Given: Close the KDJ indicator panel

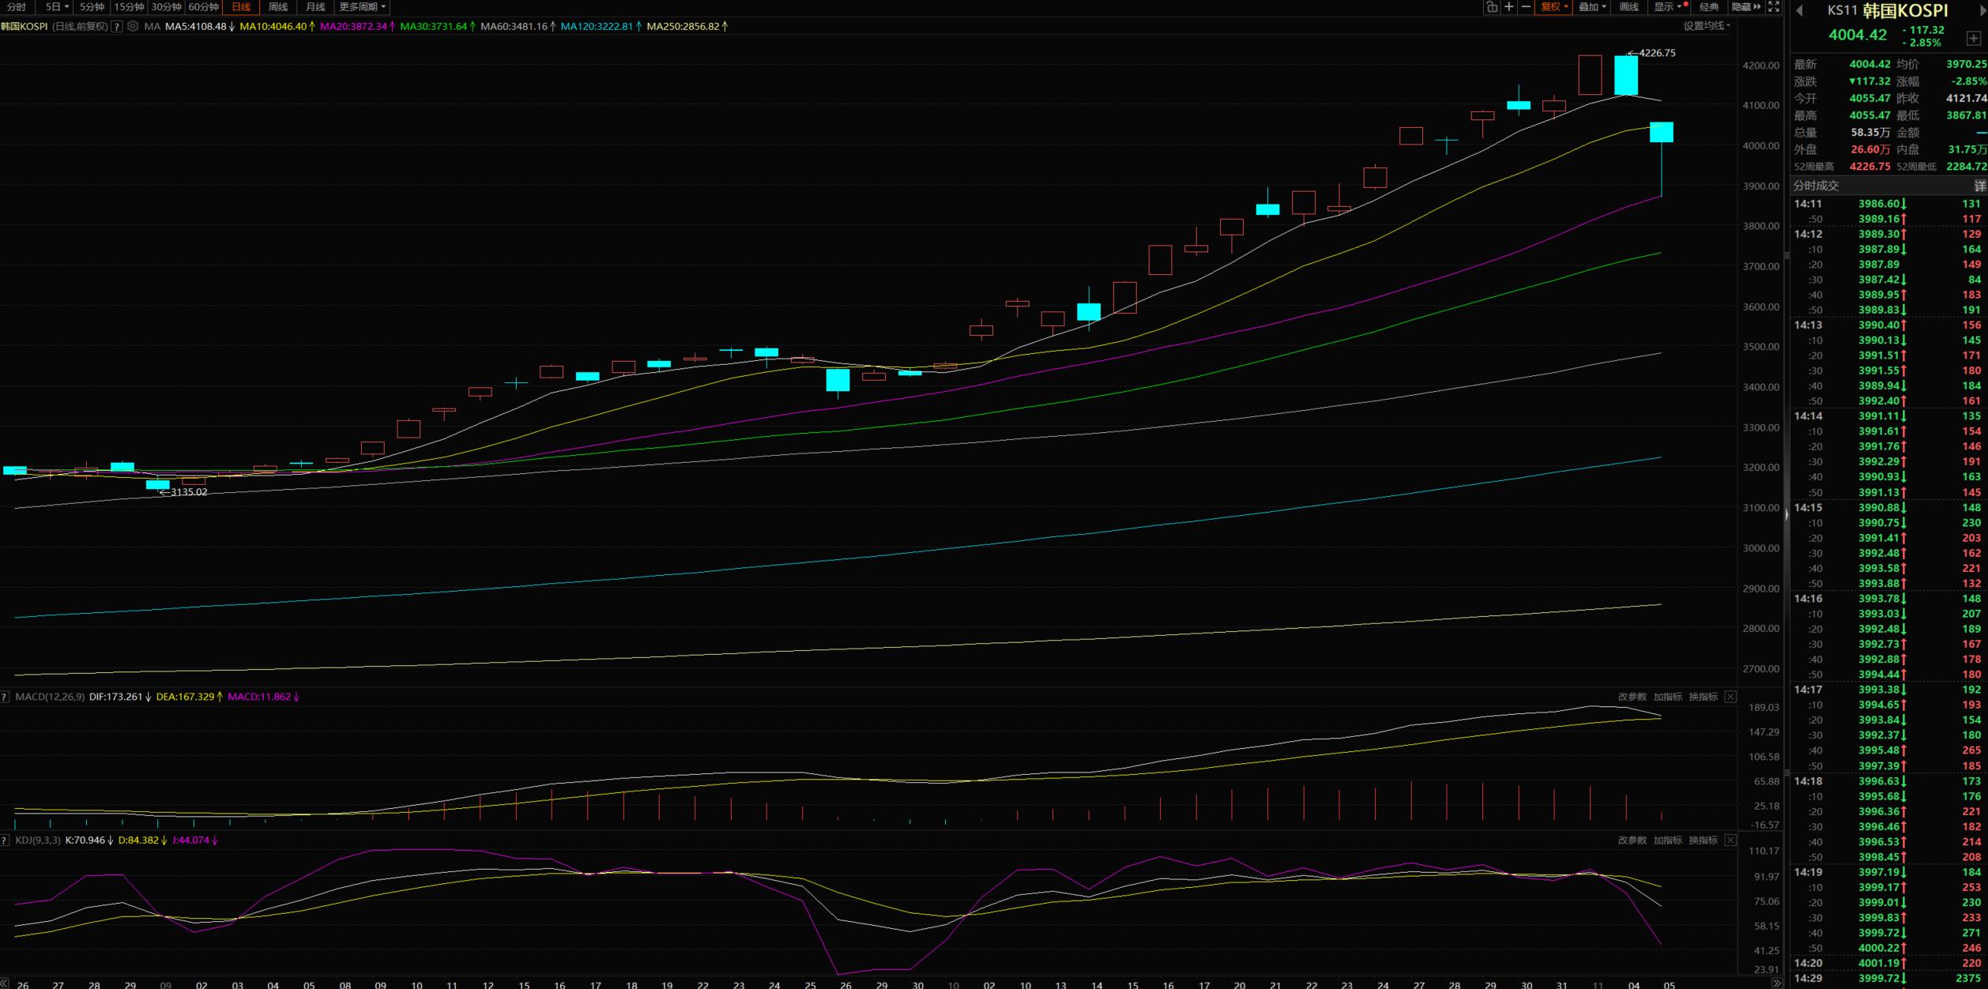Looking at the screenshot, I should (1730, 840).
